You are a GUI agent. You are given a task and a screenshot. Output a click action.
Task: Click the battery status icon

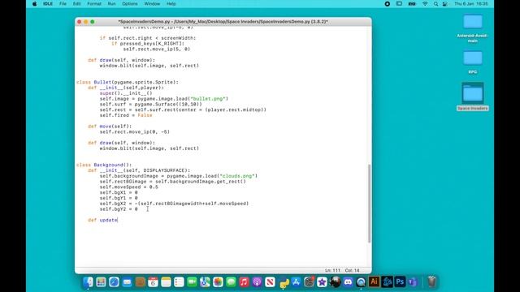(x=412, y=4)
